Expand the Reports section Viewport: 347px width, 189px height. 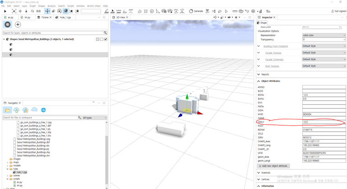click(x=265, y=74)
